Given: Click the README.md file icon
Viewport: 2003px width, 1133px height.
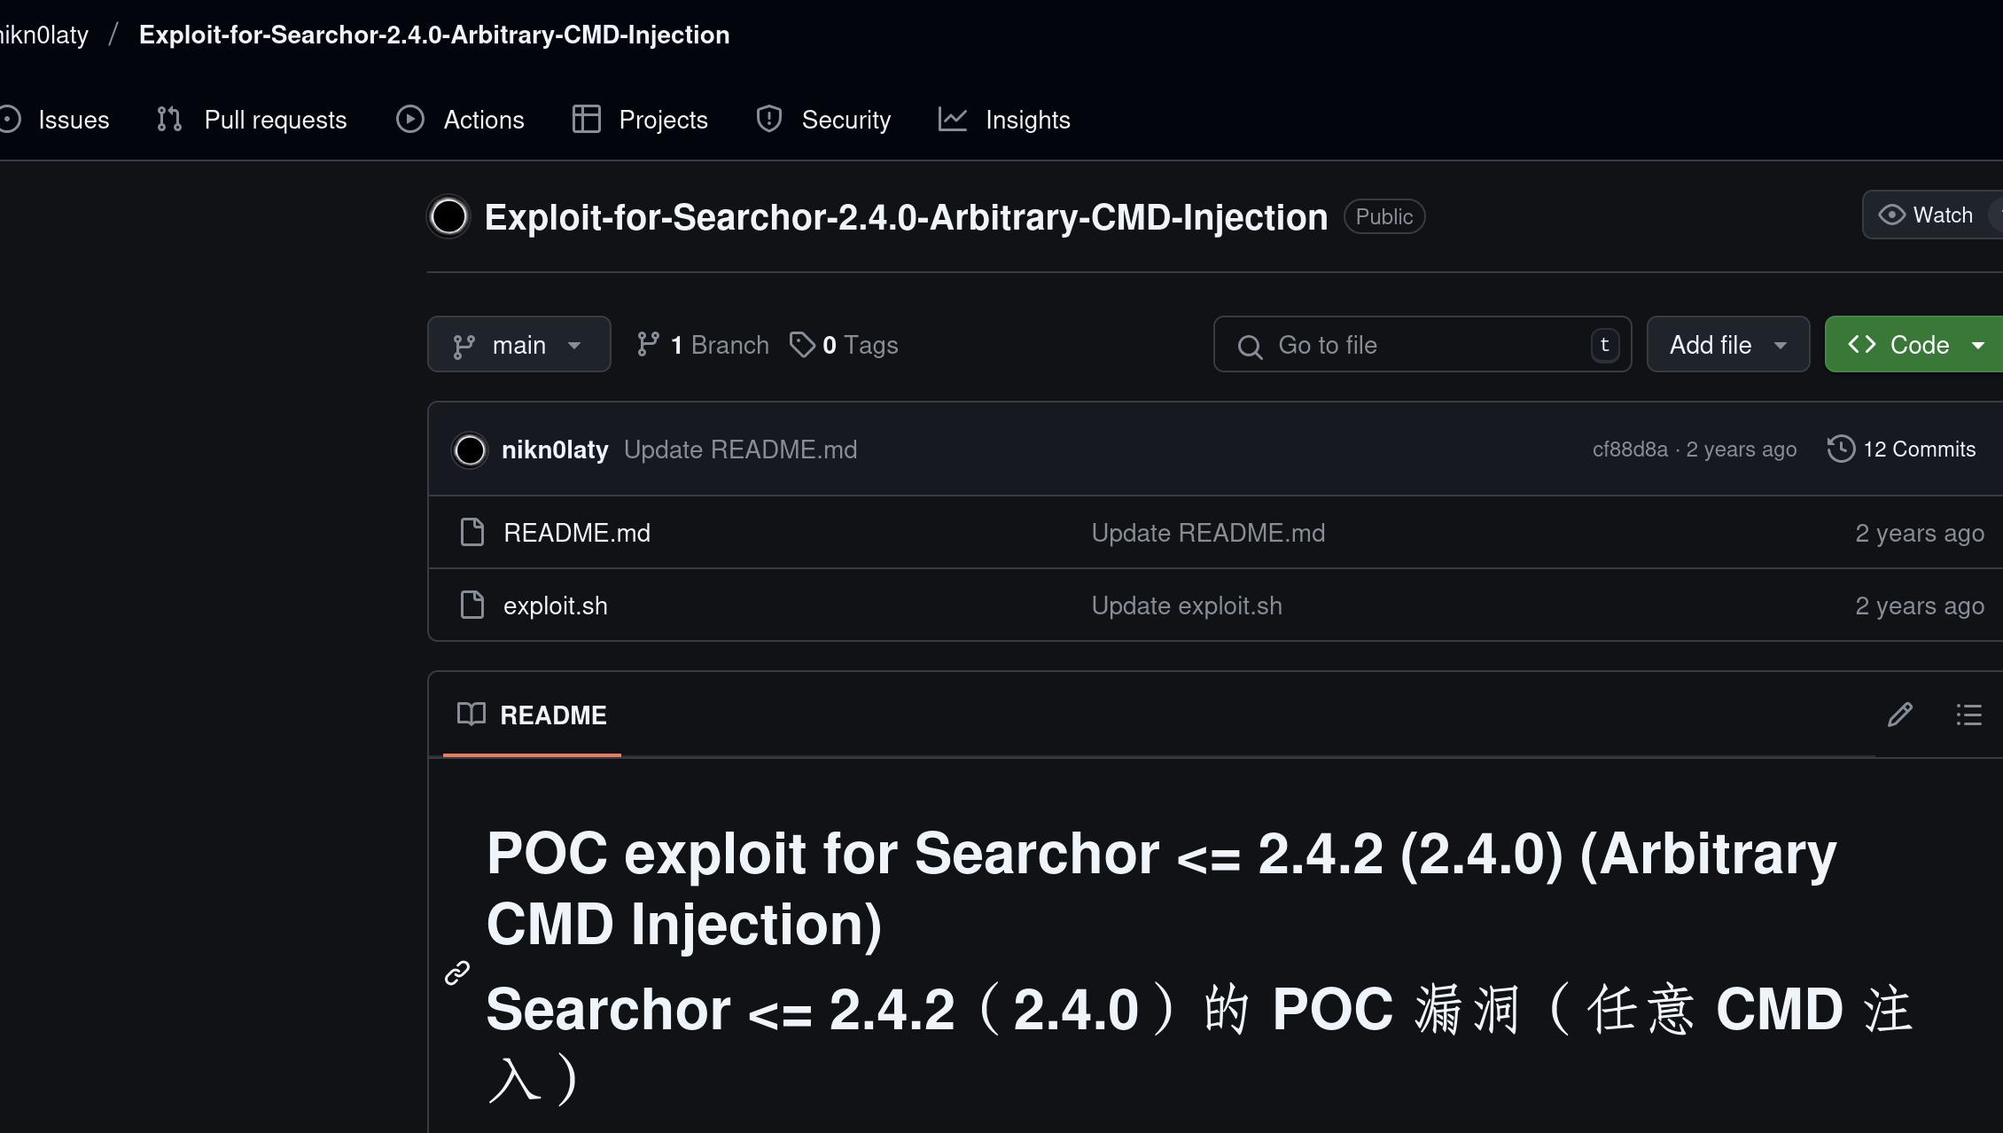Looking at the screenshot, I should 472,532.
